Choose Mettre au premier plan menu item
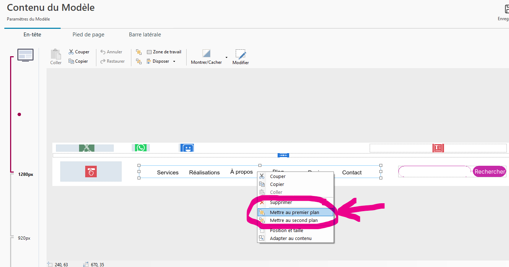Screen dimensions: 509x267 coord(294,213)
